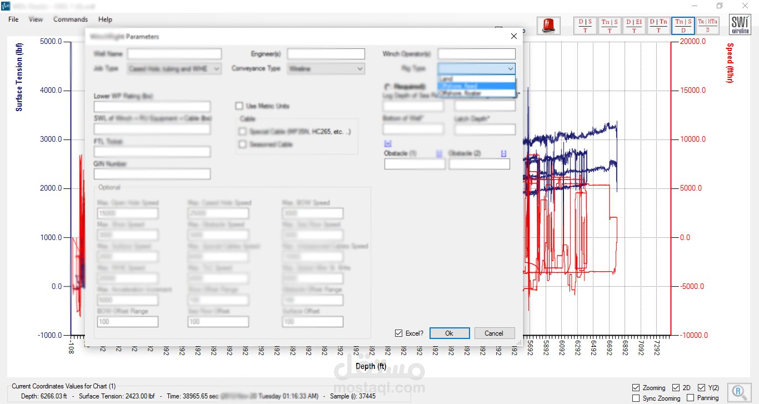Click the Depth 6266.03 ft status text

(x=44, y=396)
